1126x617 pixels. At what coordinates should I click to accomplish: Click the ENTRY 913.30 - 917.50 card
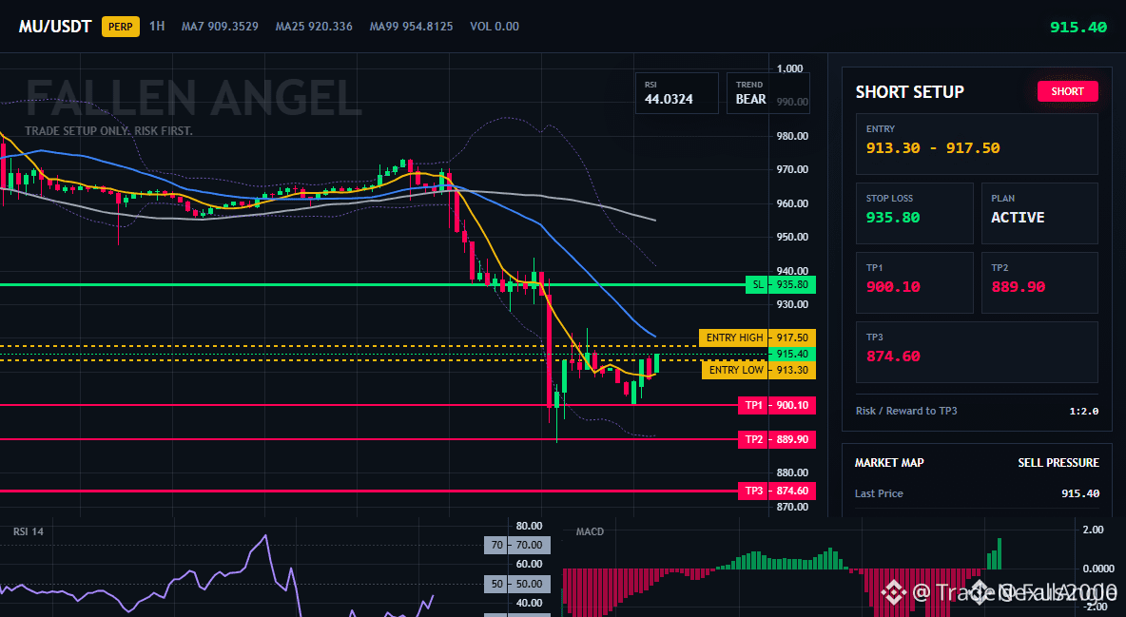(977, 144)
